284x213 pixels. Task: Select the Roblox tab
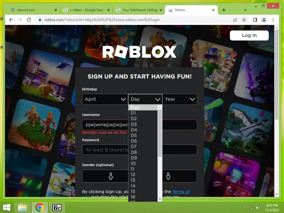(x=191, y=10)
